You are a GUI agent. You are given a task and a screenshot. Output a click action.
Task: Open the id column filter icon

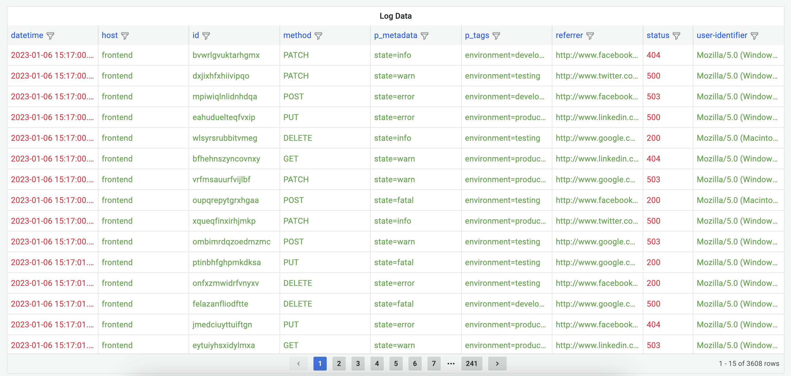[x=206, y=36]
